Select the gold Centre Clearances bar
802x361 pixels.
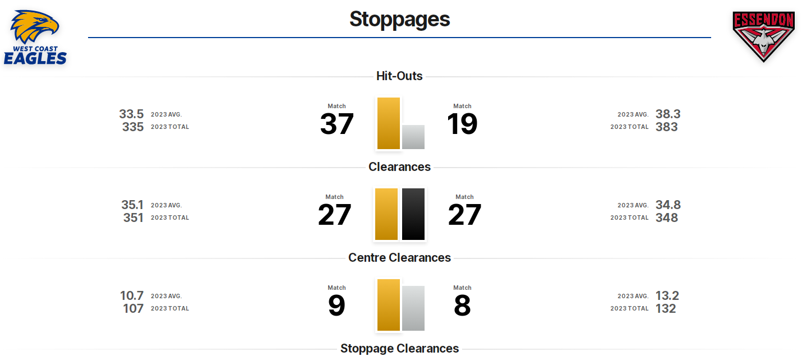click(389, 305)
